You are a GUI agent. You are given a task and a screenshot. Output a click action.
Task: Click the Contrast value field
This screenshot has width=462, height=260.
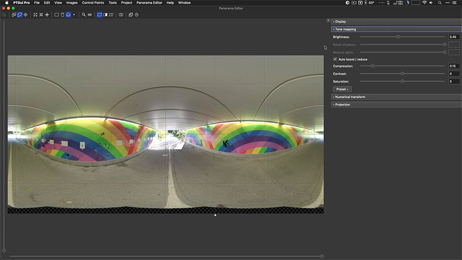pos(454,74)
